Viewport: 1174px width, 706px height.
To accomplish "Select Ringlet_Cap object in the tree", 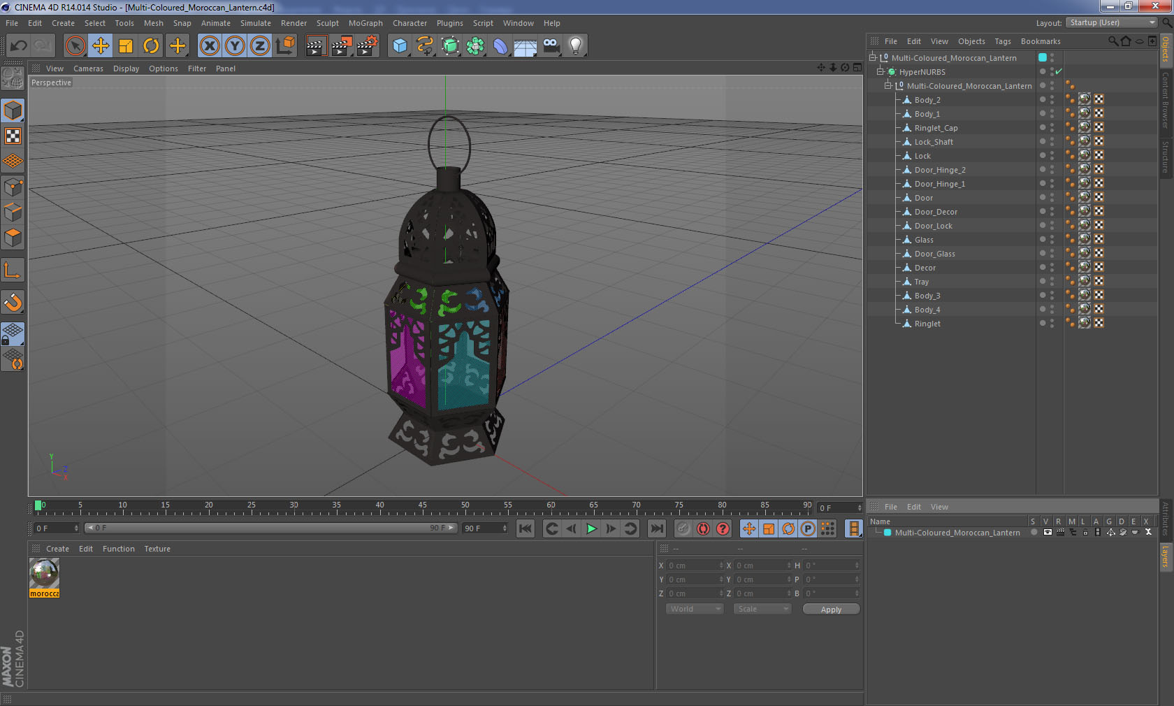I will pyautogui.click(x=936, y=128).
